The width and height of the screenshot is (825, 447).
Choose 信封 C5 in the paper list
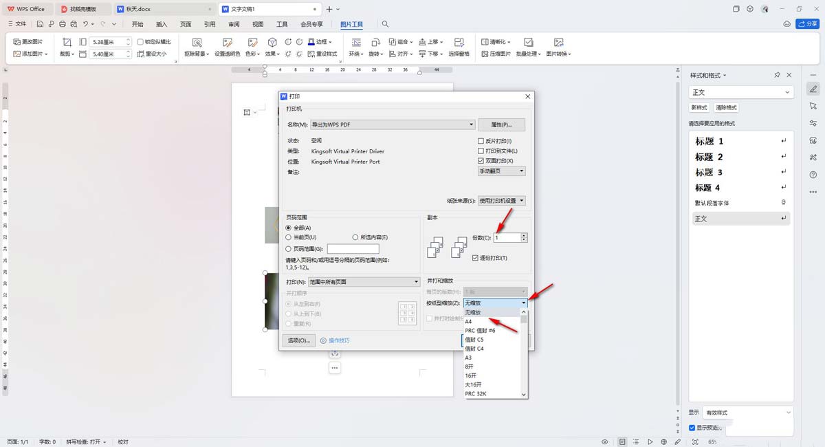492,339
